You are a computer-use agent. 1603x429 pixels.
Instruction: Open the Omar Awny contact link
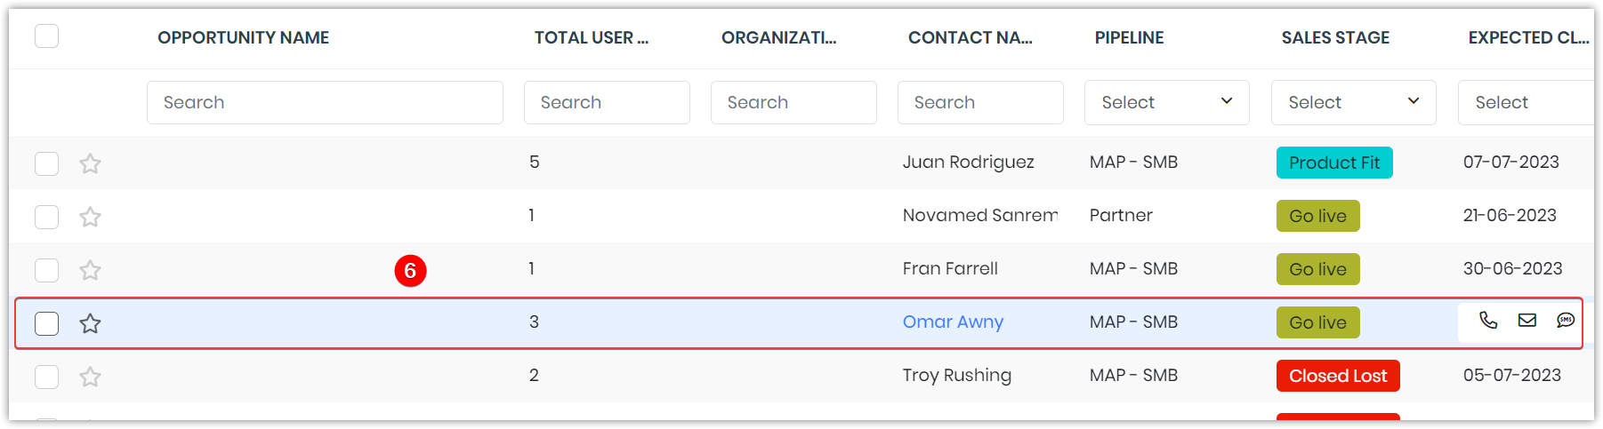pyautogui.click(x=953, y=322)
